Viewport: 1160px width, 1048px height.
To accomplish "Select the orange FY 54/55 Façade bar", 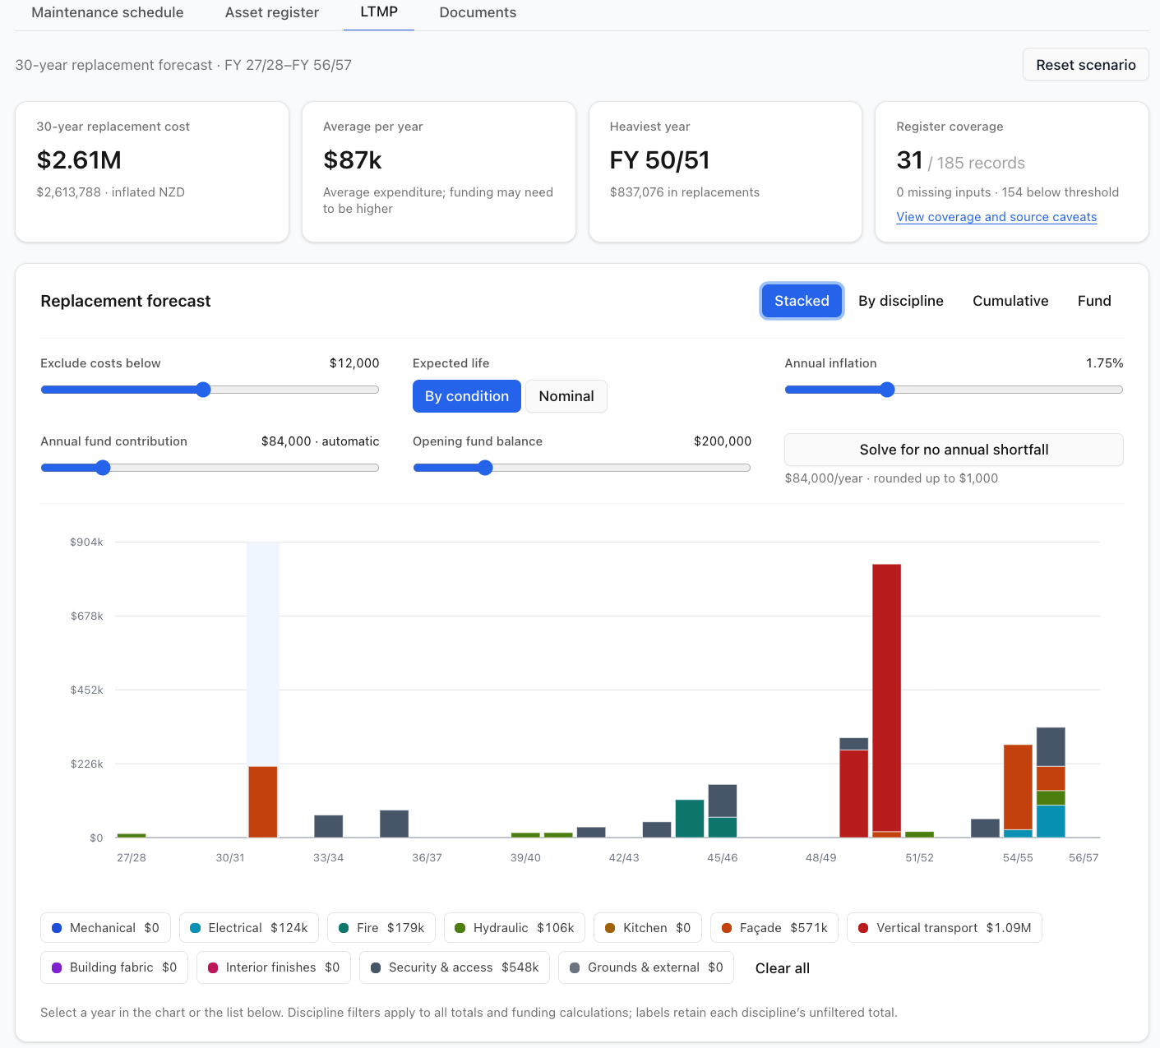I will tap(1018, 787).
